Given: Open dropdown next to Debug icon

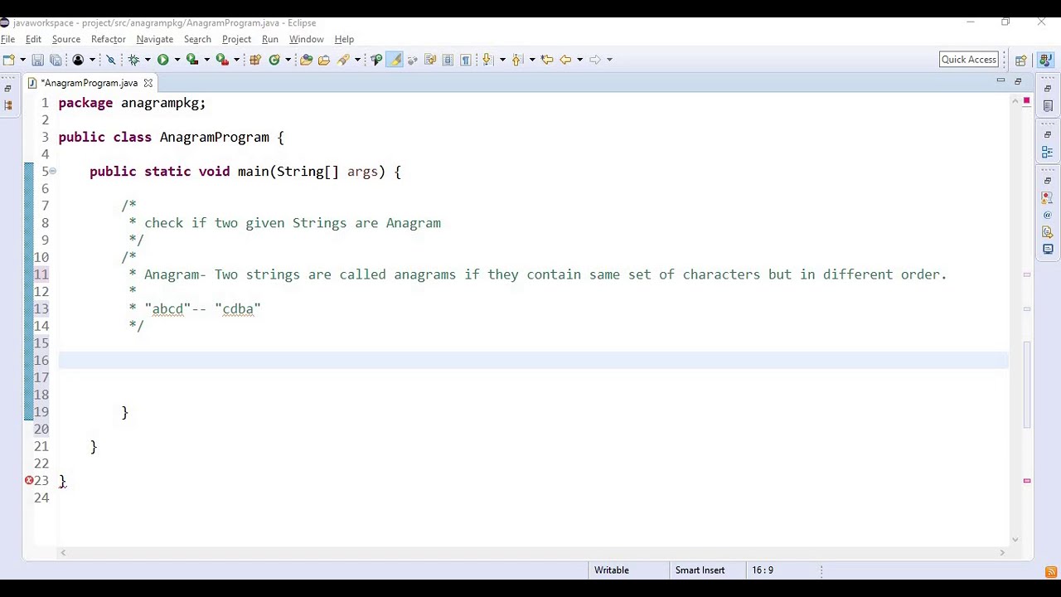Looking at the screenshot, I should coord(148,60).
